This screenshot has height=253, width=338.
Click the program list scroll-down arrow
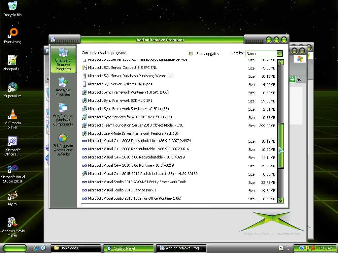(281, 200)
